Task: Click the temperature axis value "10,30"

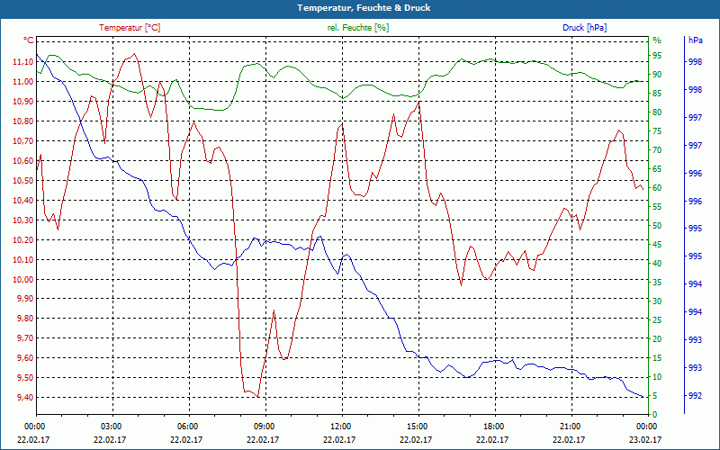Action: pyautogui.click(x=23, y=220)
